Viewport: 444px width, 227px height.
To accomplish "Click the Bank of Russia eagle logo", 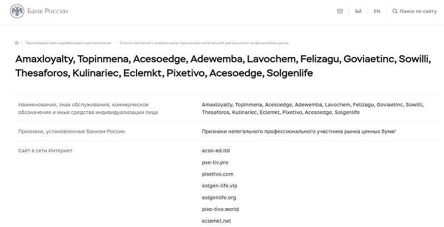I will click(x=19, y=11).
